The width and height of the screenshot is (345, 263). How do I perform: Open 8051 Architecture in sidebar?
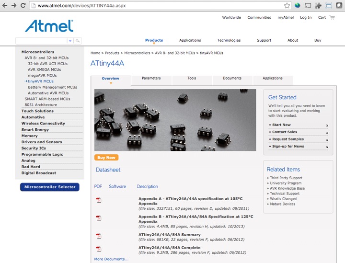coord(41,105)
